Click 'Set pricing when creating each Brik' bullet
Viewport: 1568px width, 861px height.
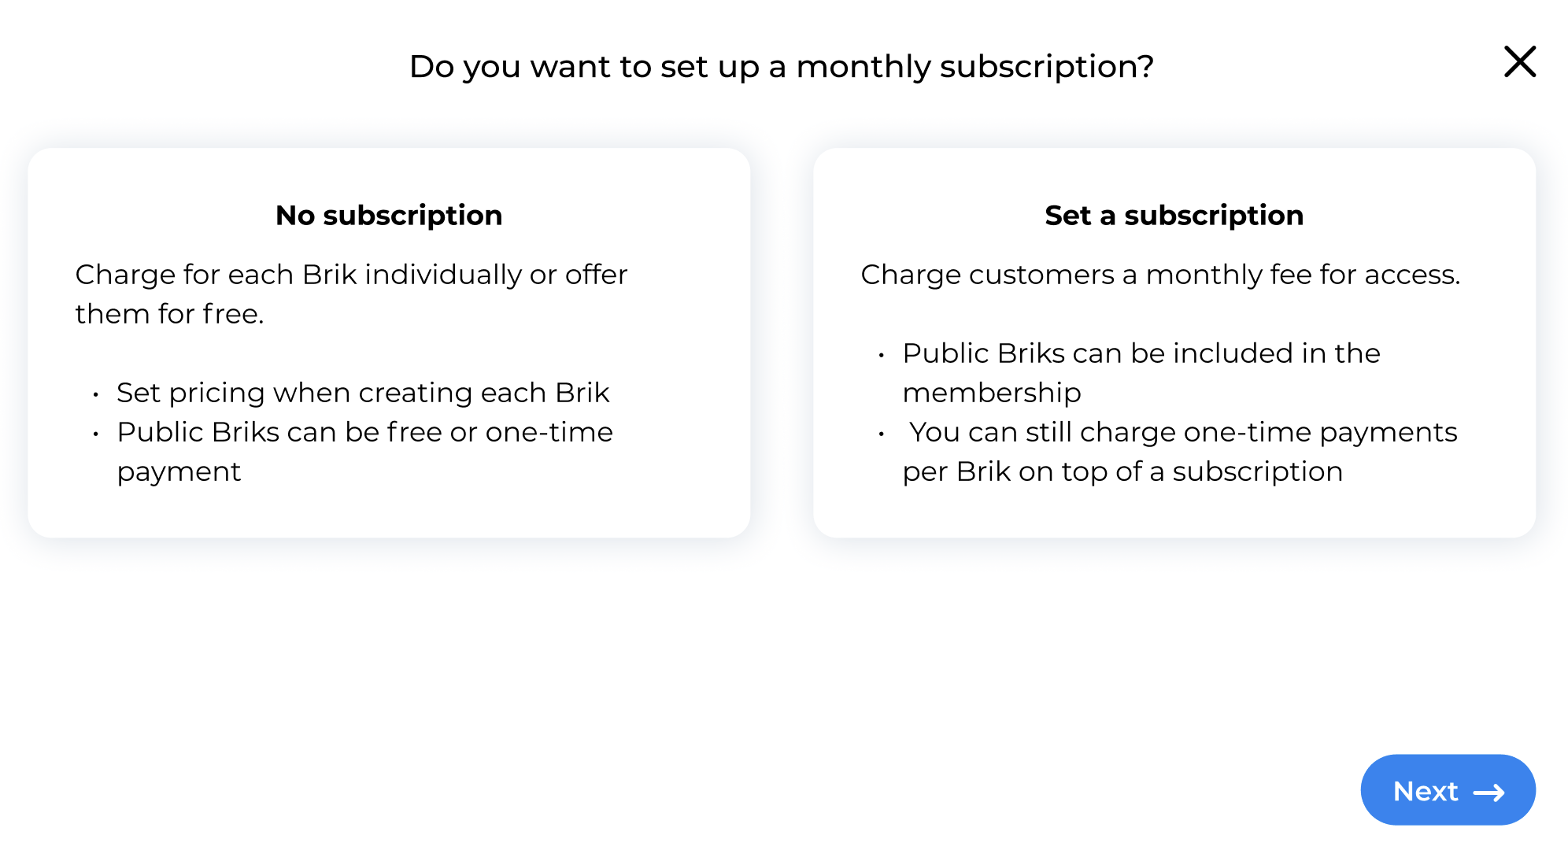363,393
